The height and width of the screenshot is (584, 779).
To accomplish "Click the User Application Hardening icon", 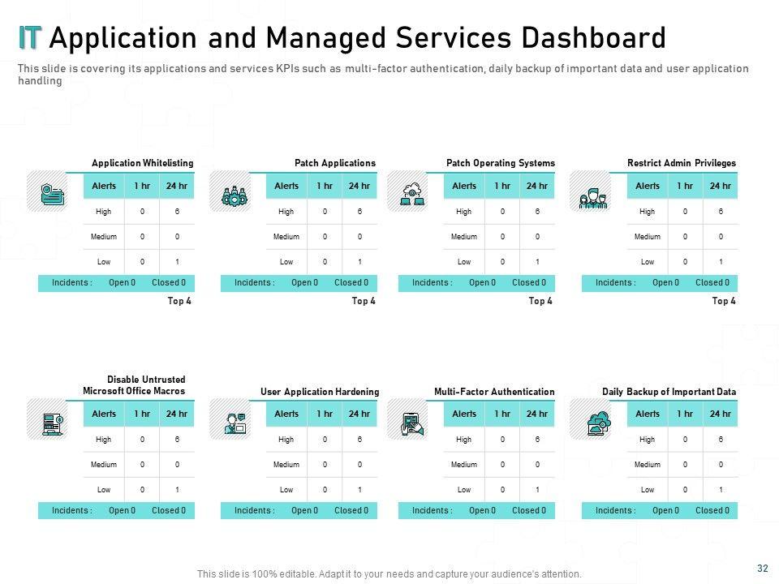I will coord(235,423).
